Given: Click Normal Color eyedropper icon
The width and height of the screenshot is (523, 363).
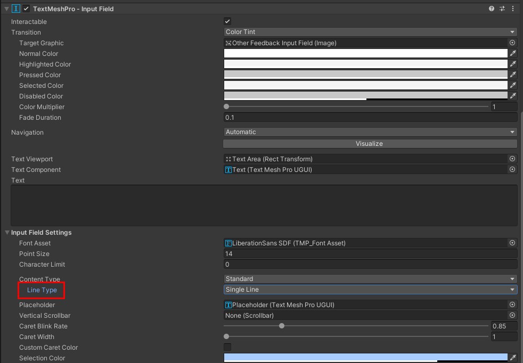Looking at the screenshot, I should 513,53.
